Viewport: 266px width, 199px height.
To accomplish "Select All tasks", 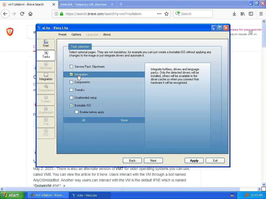I will pyautogui.click(x=83, y=120).
